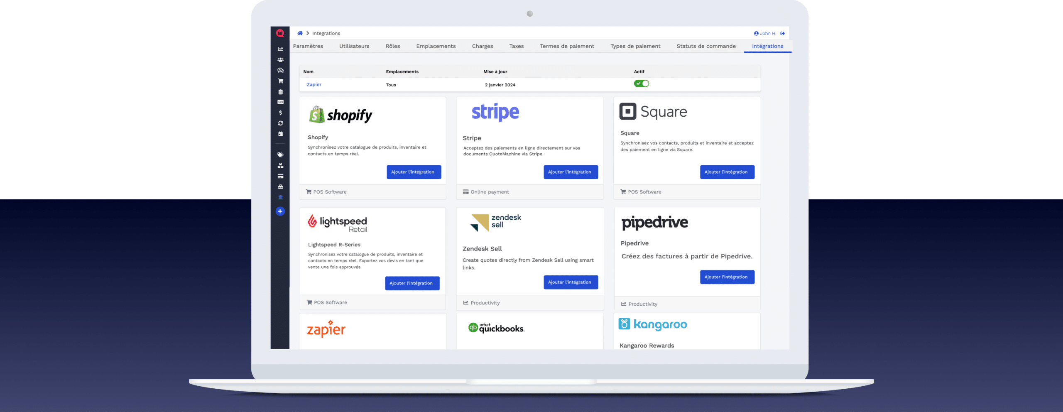Switch to the Charges tab
1063x412 pixels.
coord(483,46)
